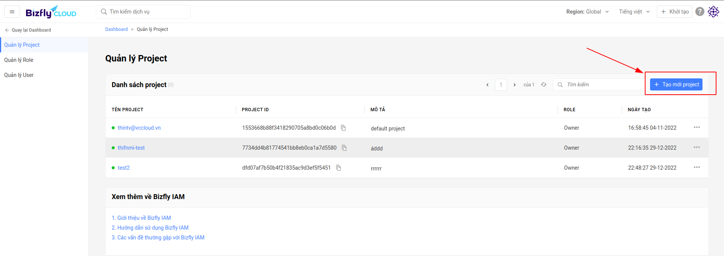The height and width of the screenshot is (256, 724).
Task: Open the thifnmi-test project link
Action: [x=131, y=148]
